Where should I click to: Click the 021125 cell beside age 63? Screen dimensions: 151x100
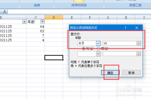13,31
